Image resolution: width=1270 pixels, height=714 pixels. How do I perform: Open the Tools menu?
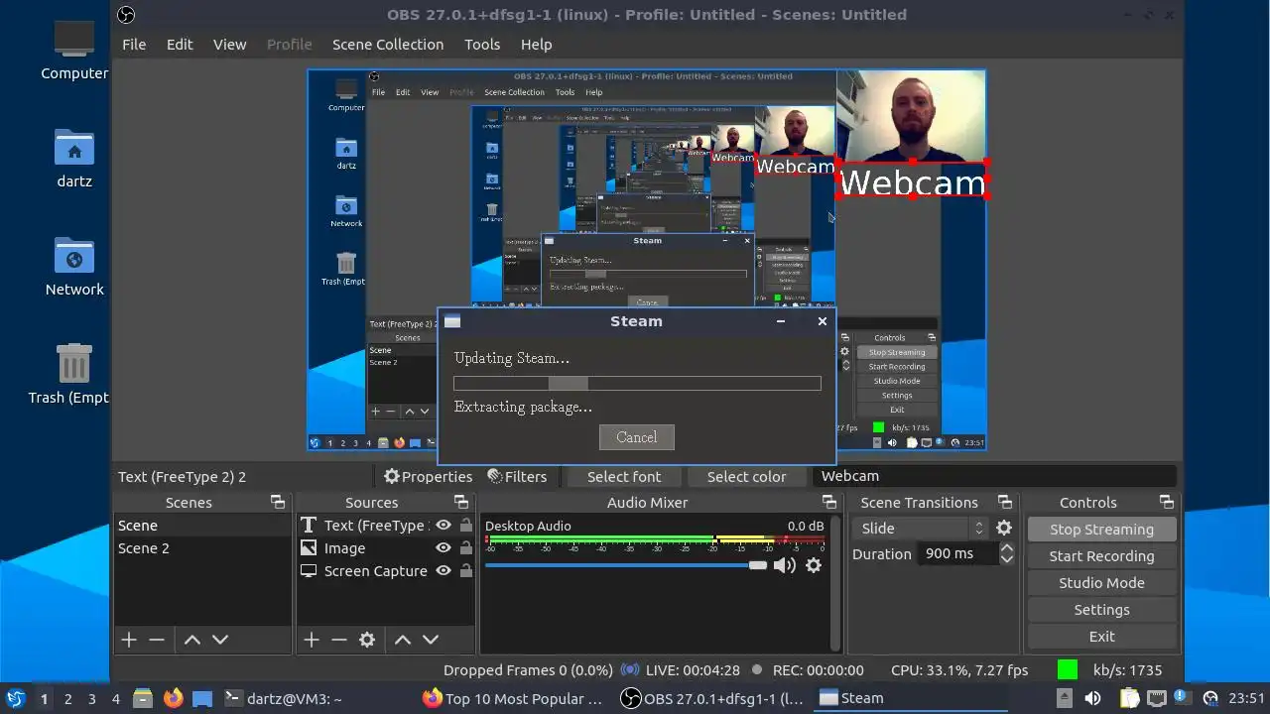pos(482,45)
